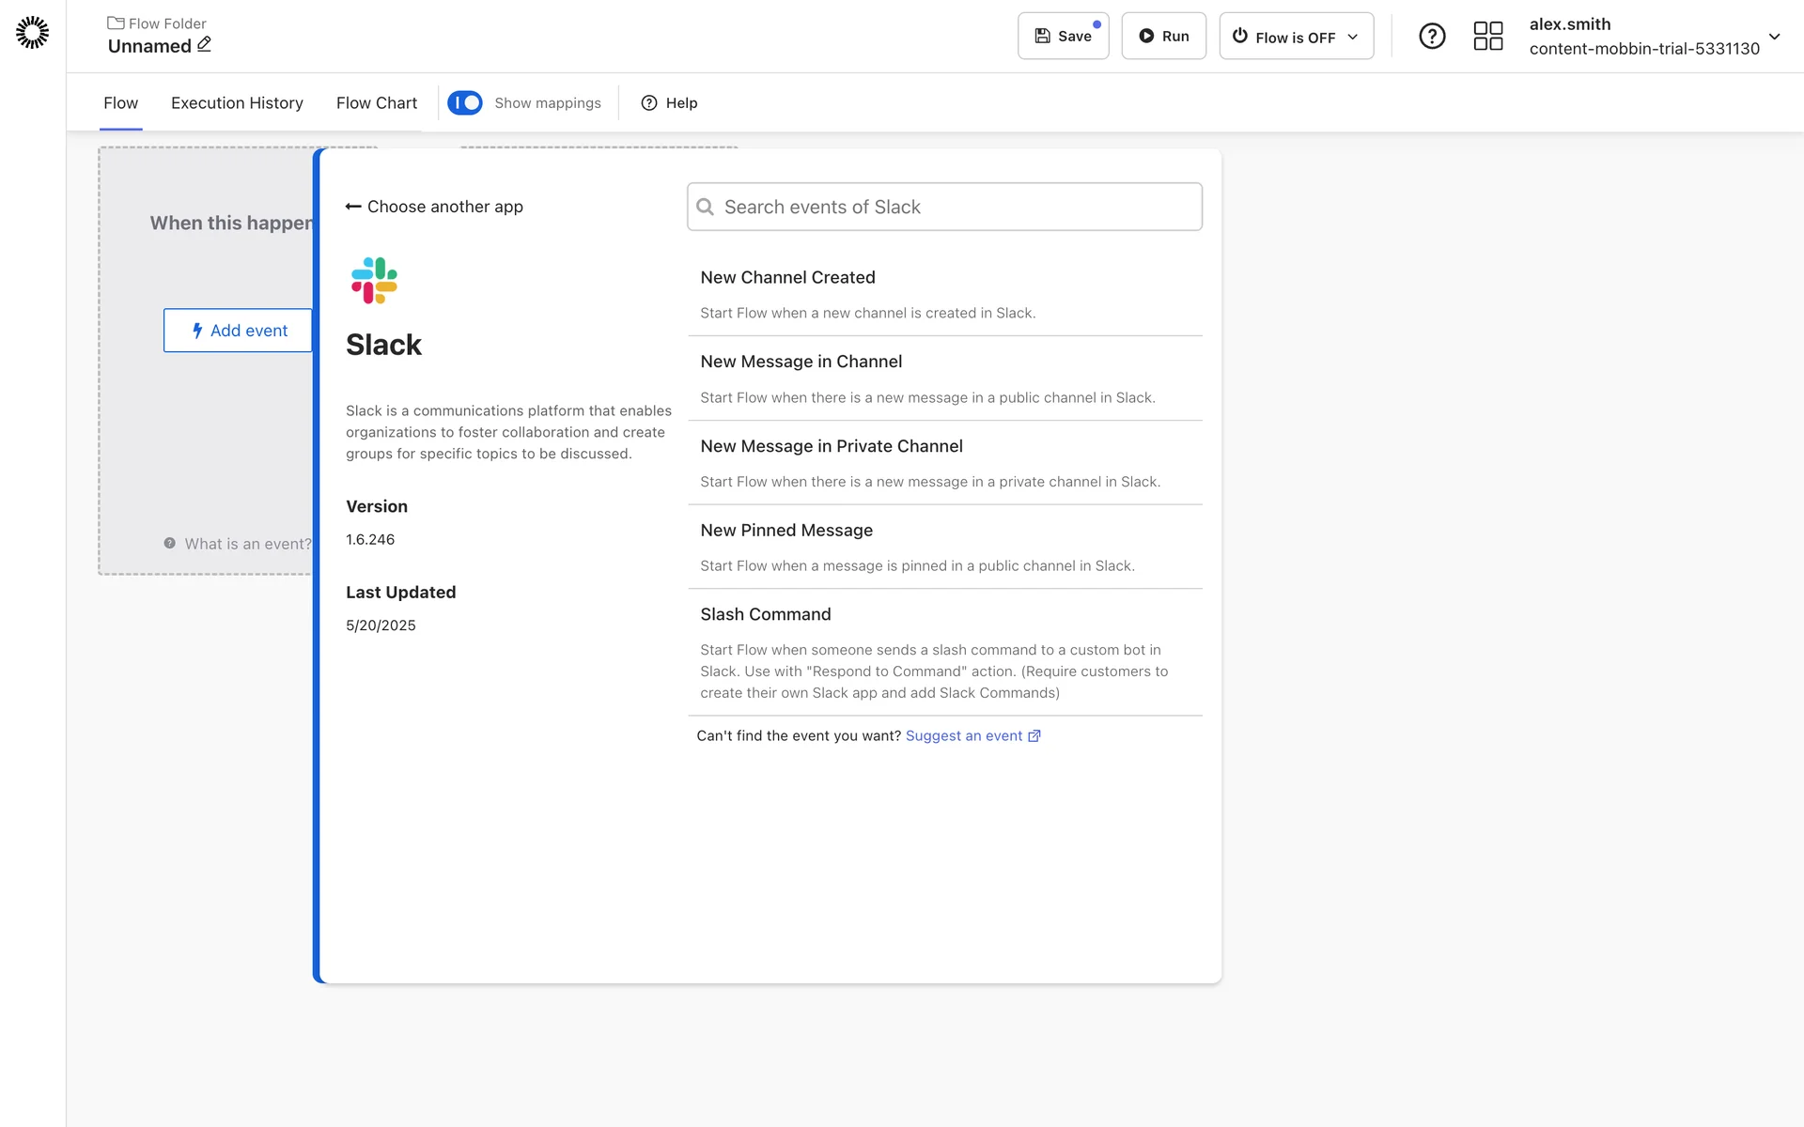Viewport: 1804px width, 1127px height.
Task: Click the sunburst logo in the sidebar
Action: [32, 33]
